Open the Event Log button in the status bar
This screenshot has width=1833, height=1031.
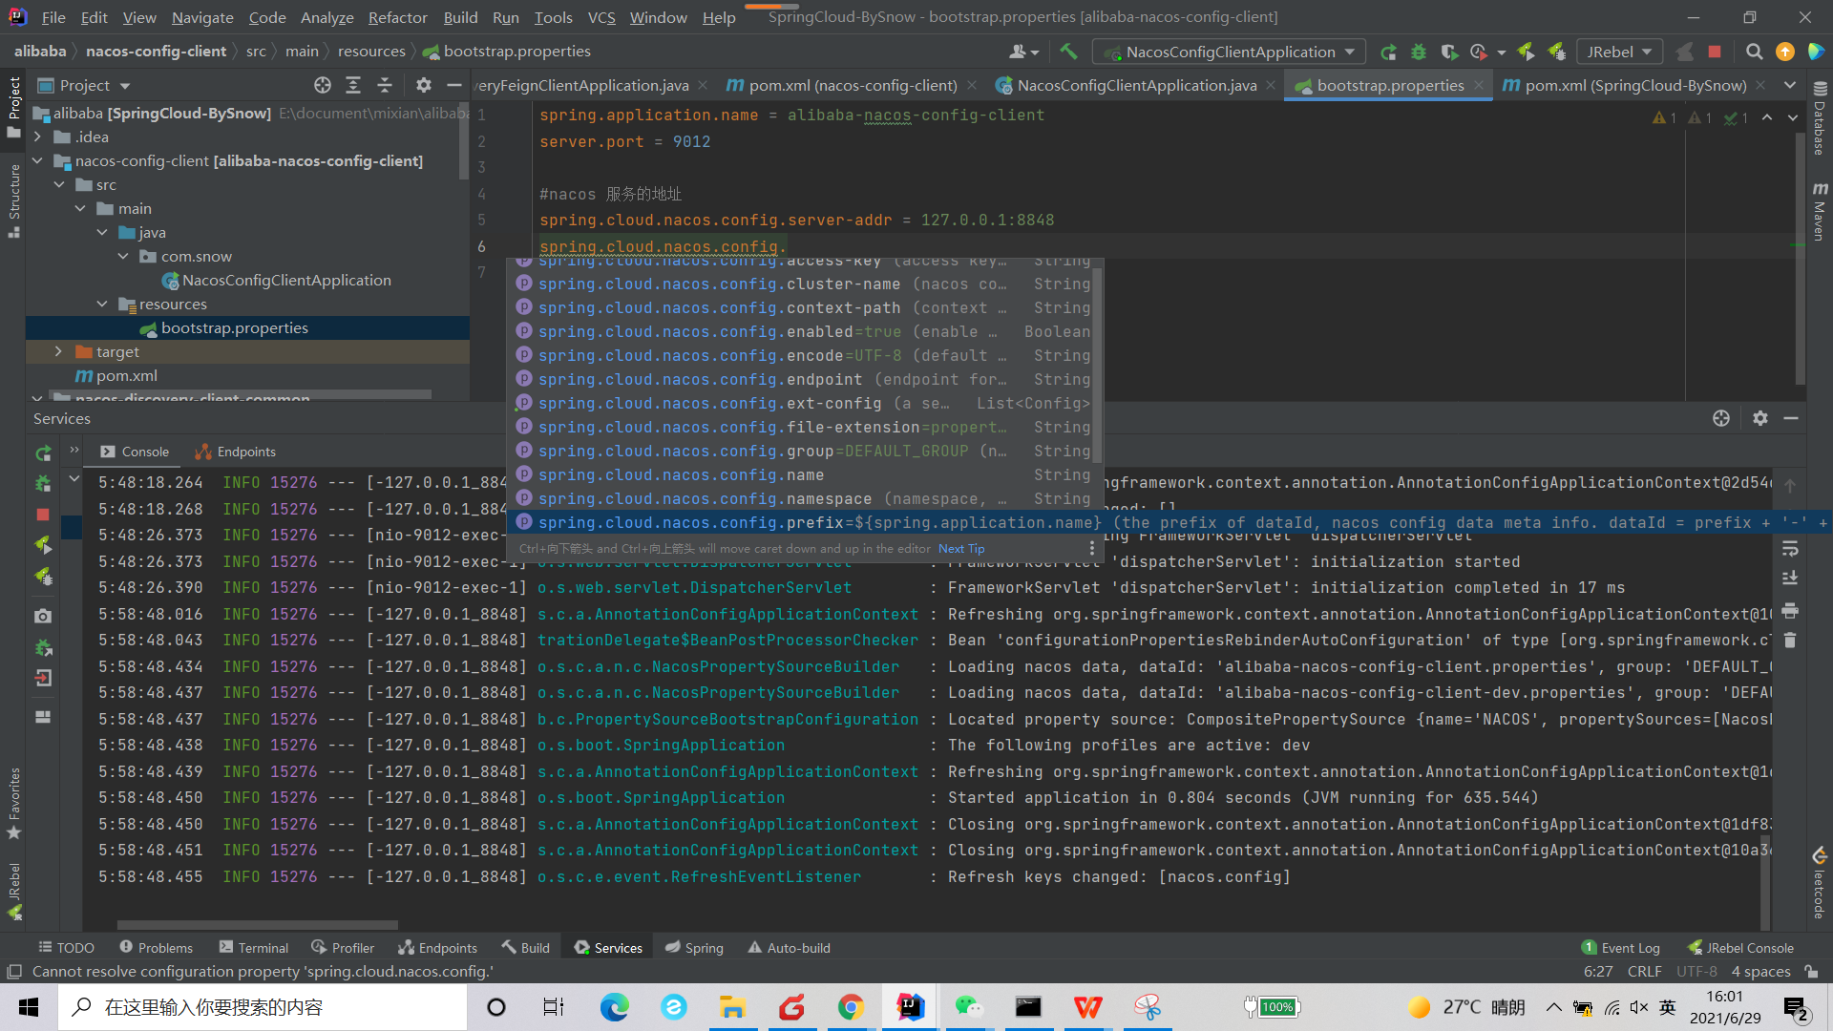click(x=1621, y=947)
